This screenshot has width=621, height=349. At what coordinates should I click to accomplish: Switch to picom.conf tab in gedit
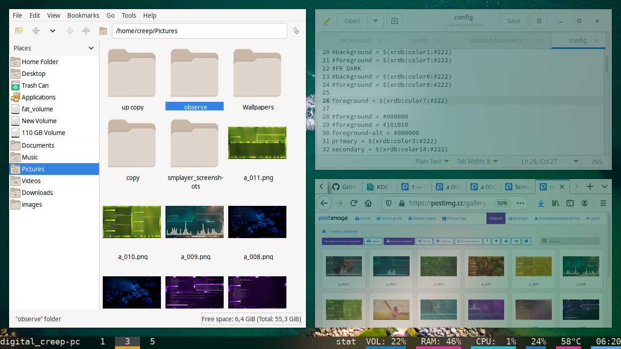pos(355,40)
